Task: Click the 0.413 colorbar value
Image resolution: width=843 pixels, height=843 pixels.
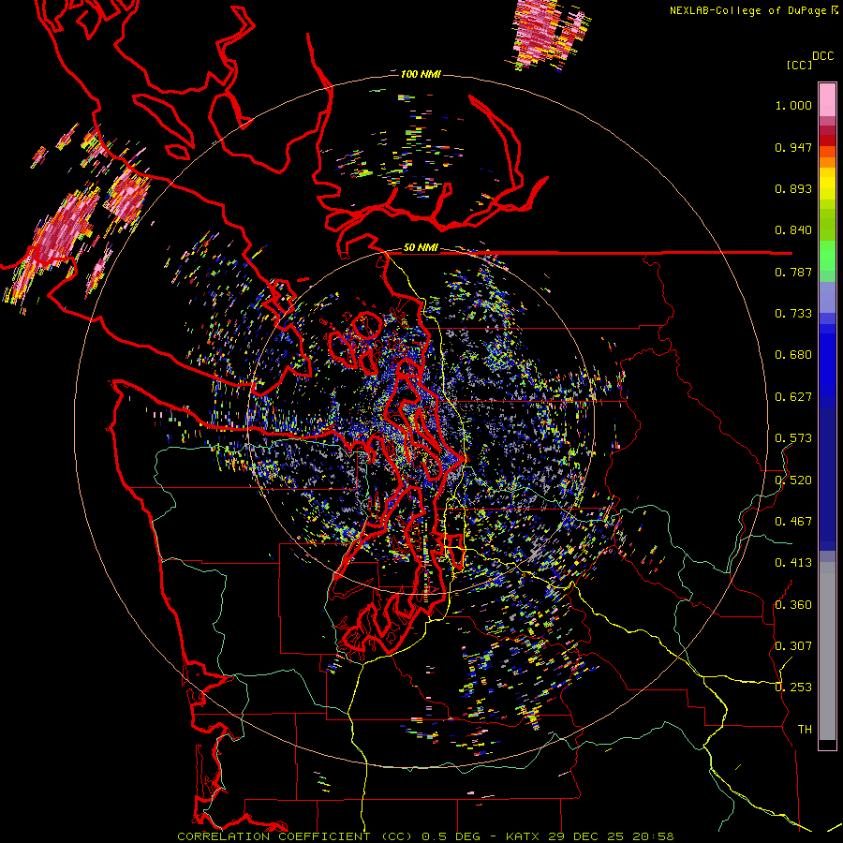Action: click(793, 563)
